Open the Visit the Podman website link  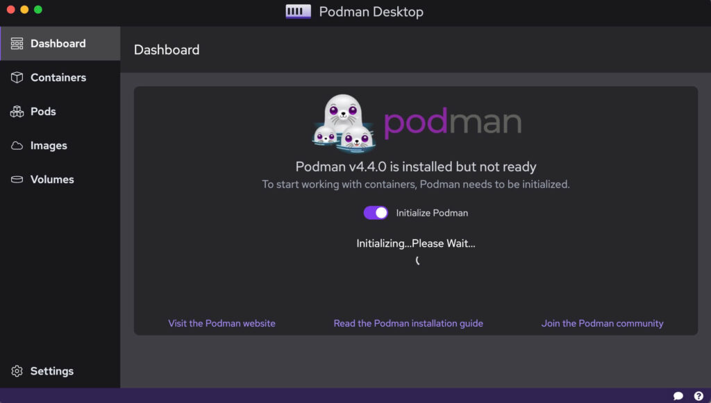coord(221,323)
